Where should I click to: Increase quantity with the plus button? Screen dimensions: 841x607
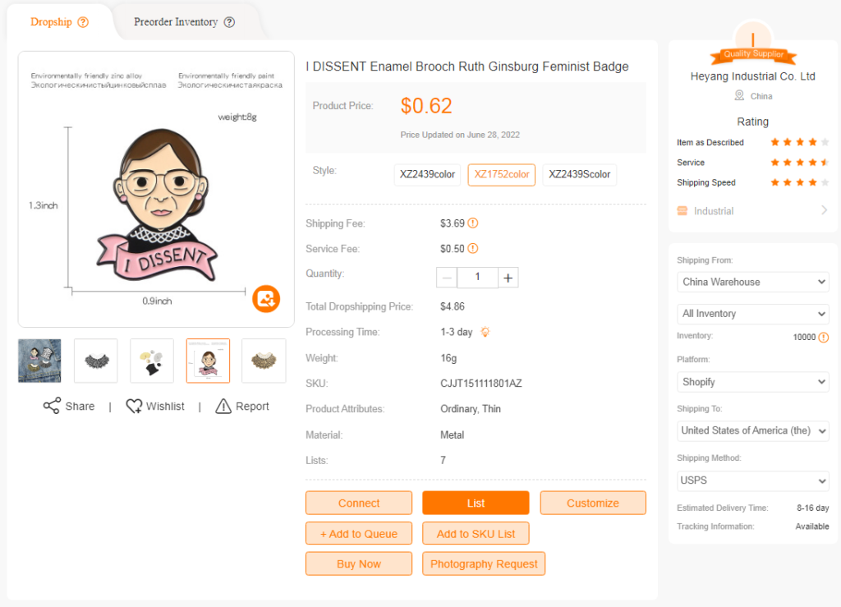click(508, 278)
